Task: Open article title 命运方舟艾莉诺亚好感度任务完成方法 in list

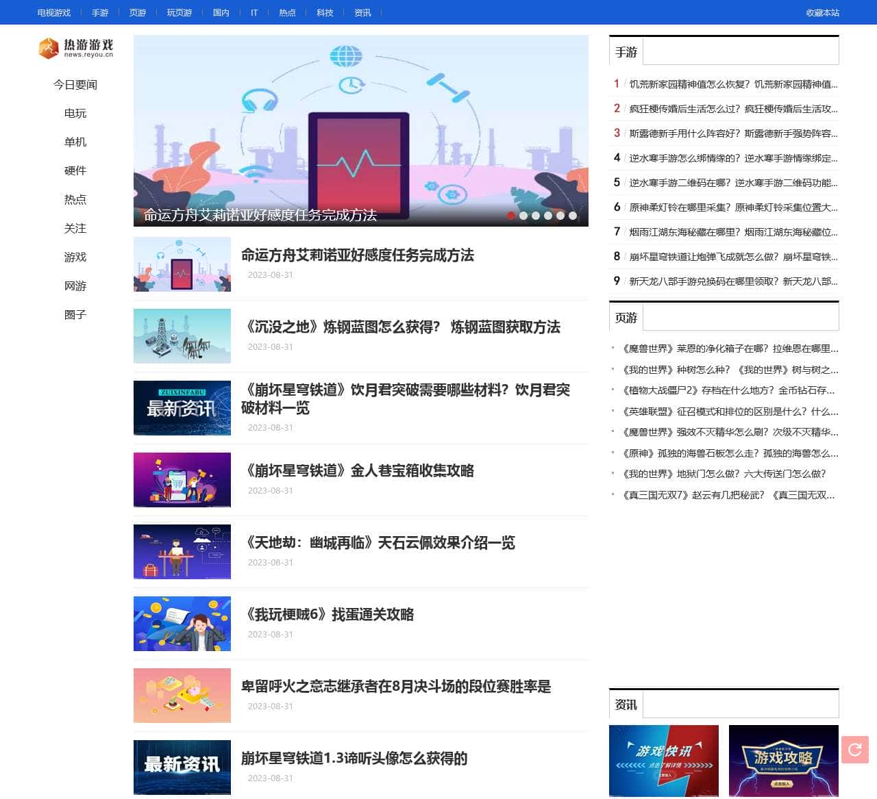Action: (358, 255)
